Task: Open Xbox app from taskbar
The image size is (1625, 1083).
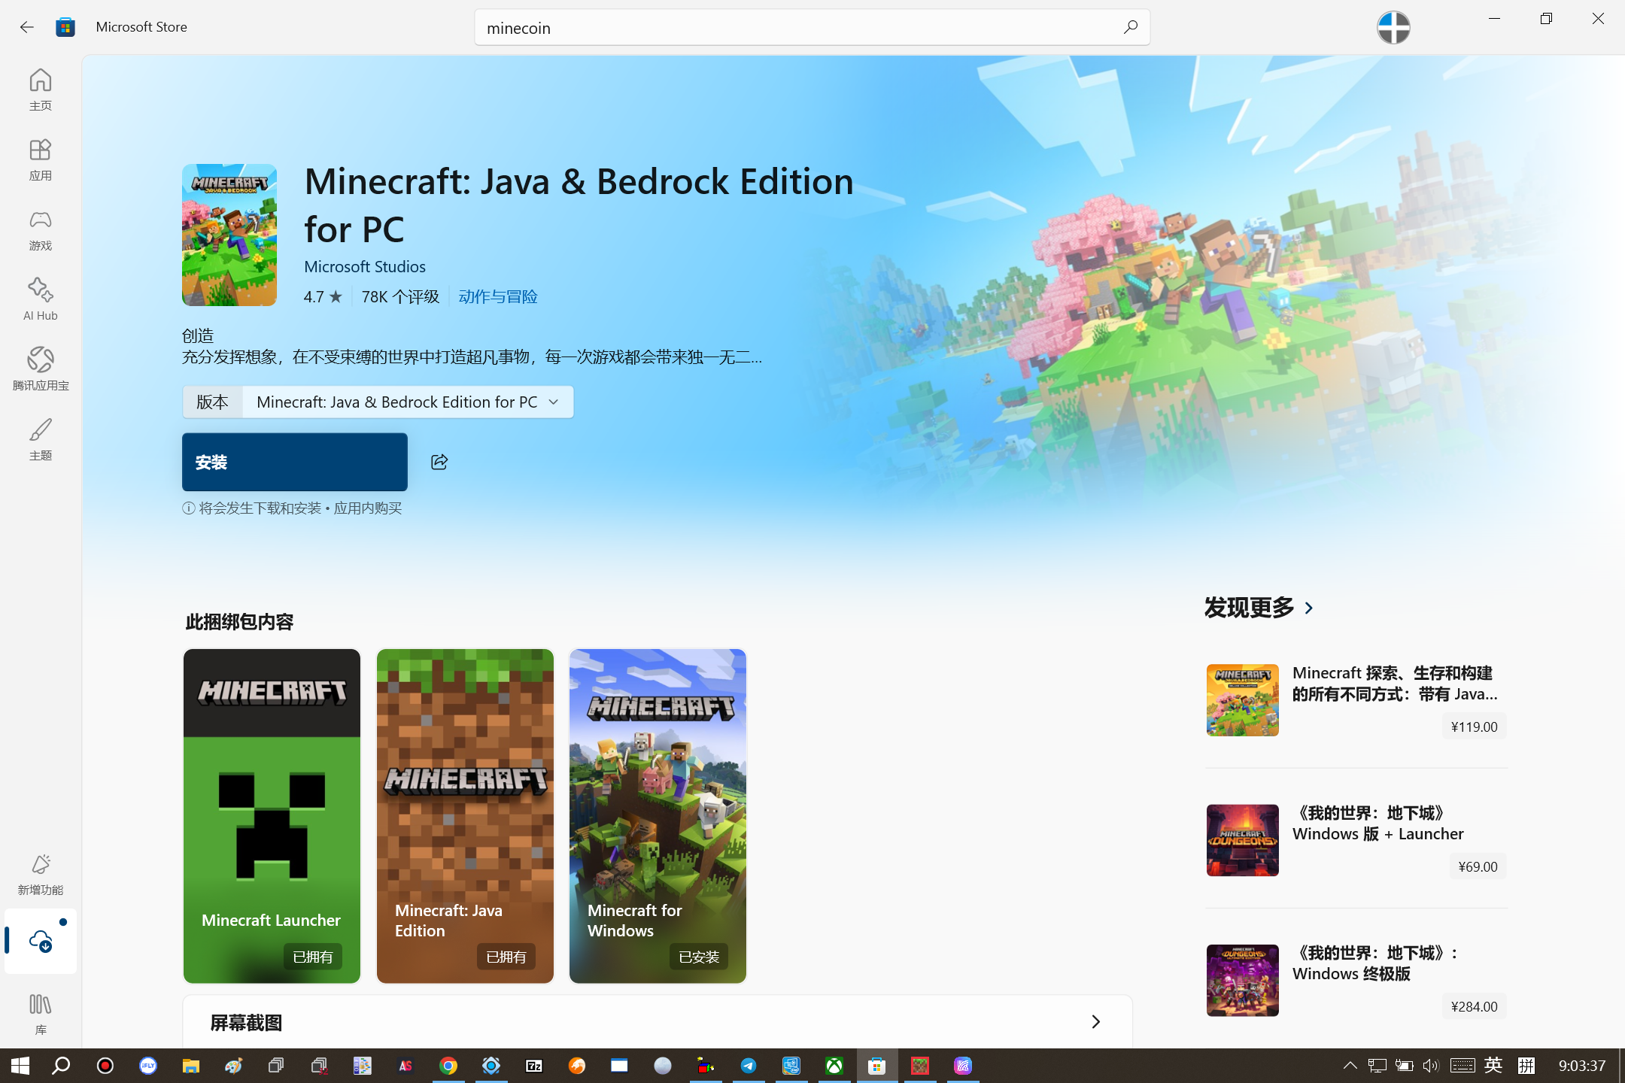Action: click(x=834, y=1066)
